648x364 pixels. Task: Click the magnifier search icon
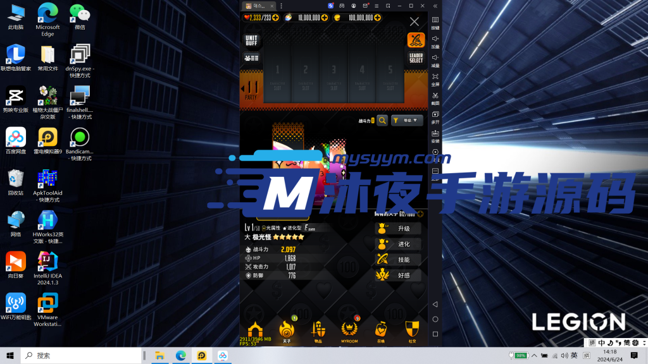382,120
